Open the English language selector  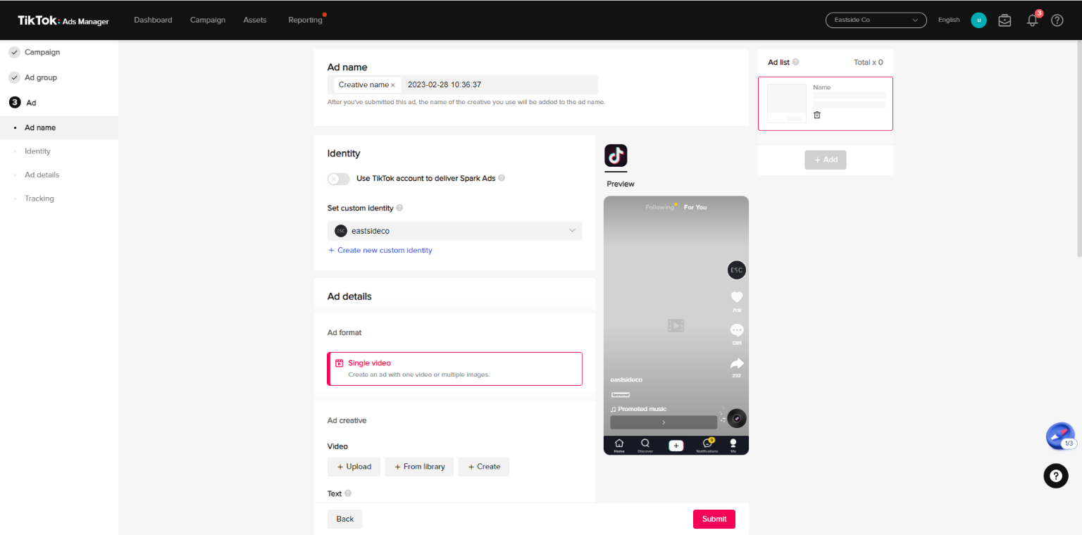coord(949,20)
